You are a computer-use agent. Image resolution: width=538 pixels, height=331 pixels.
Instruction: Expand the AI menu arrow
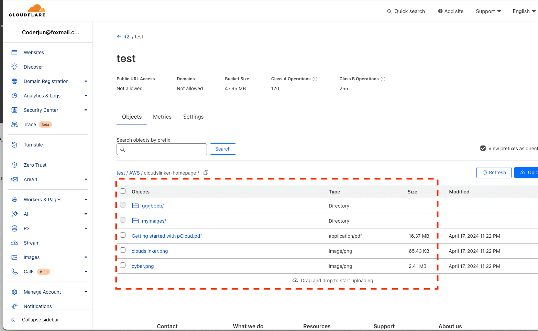tap(86, 214)
